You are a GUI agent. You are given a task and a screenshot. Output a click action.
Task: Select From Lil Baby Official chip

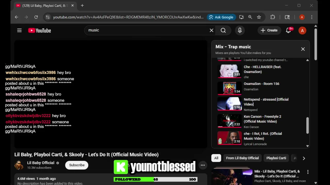pyautogui.click(x=242, y=158)
